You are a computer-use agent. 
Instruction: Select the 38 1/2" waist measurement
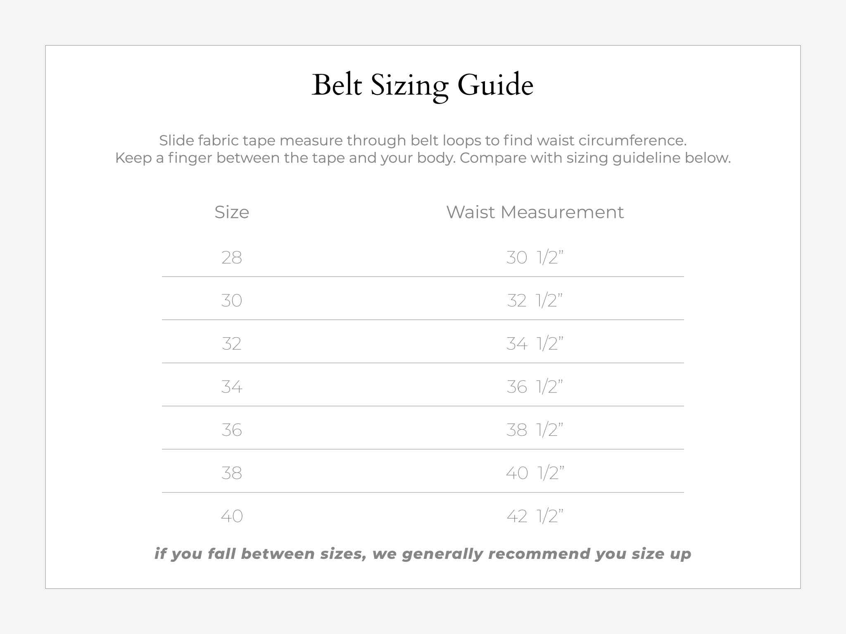point(535,430)
